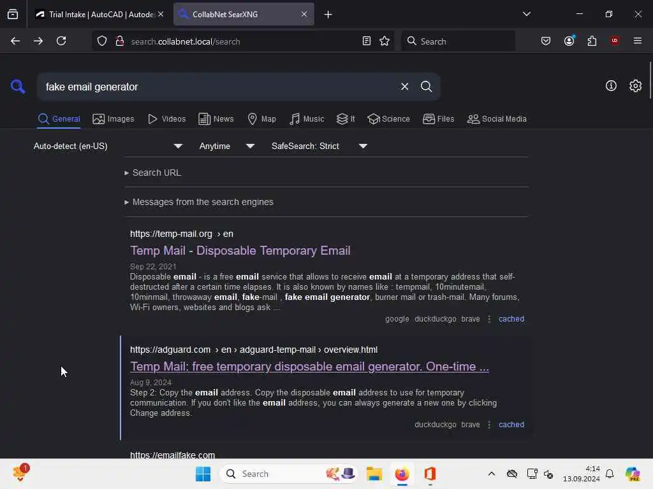Open the Firefox application menu
Image resolution: width=653 pixels, height=489 pixels.
click(638, 41)
